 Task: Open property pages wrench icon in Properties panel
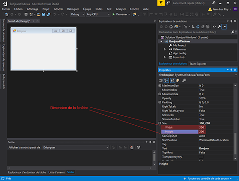[184, 80]
